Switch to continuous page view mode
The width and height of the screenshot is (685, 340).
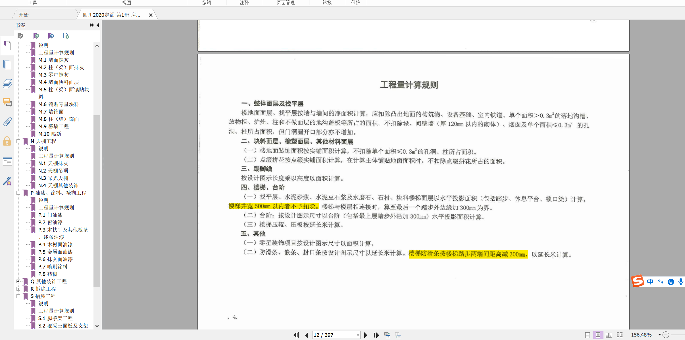click(598, 335)
